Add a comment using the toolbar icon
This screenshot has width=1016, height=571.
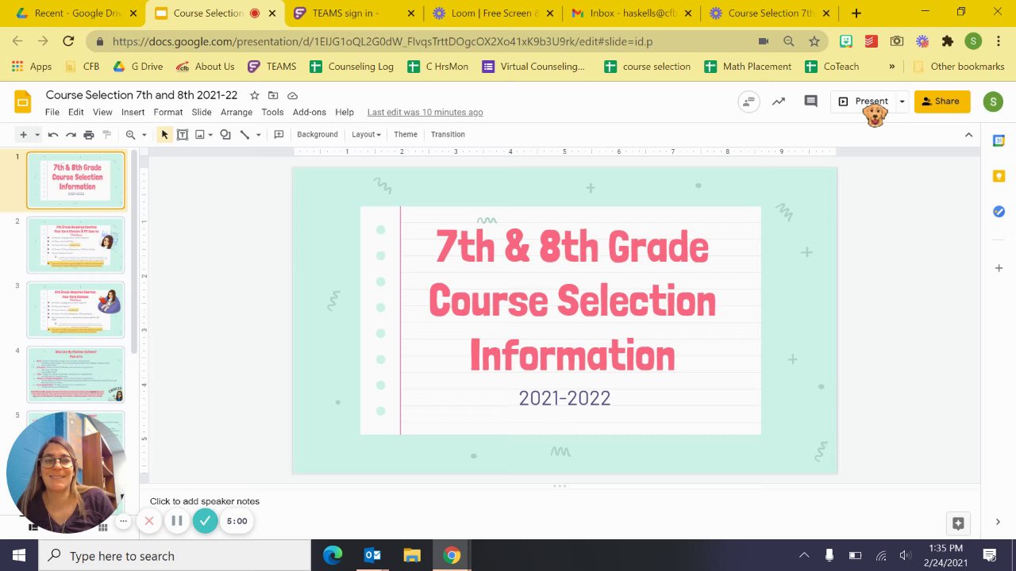[x=279, y=135]
